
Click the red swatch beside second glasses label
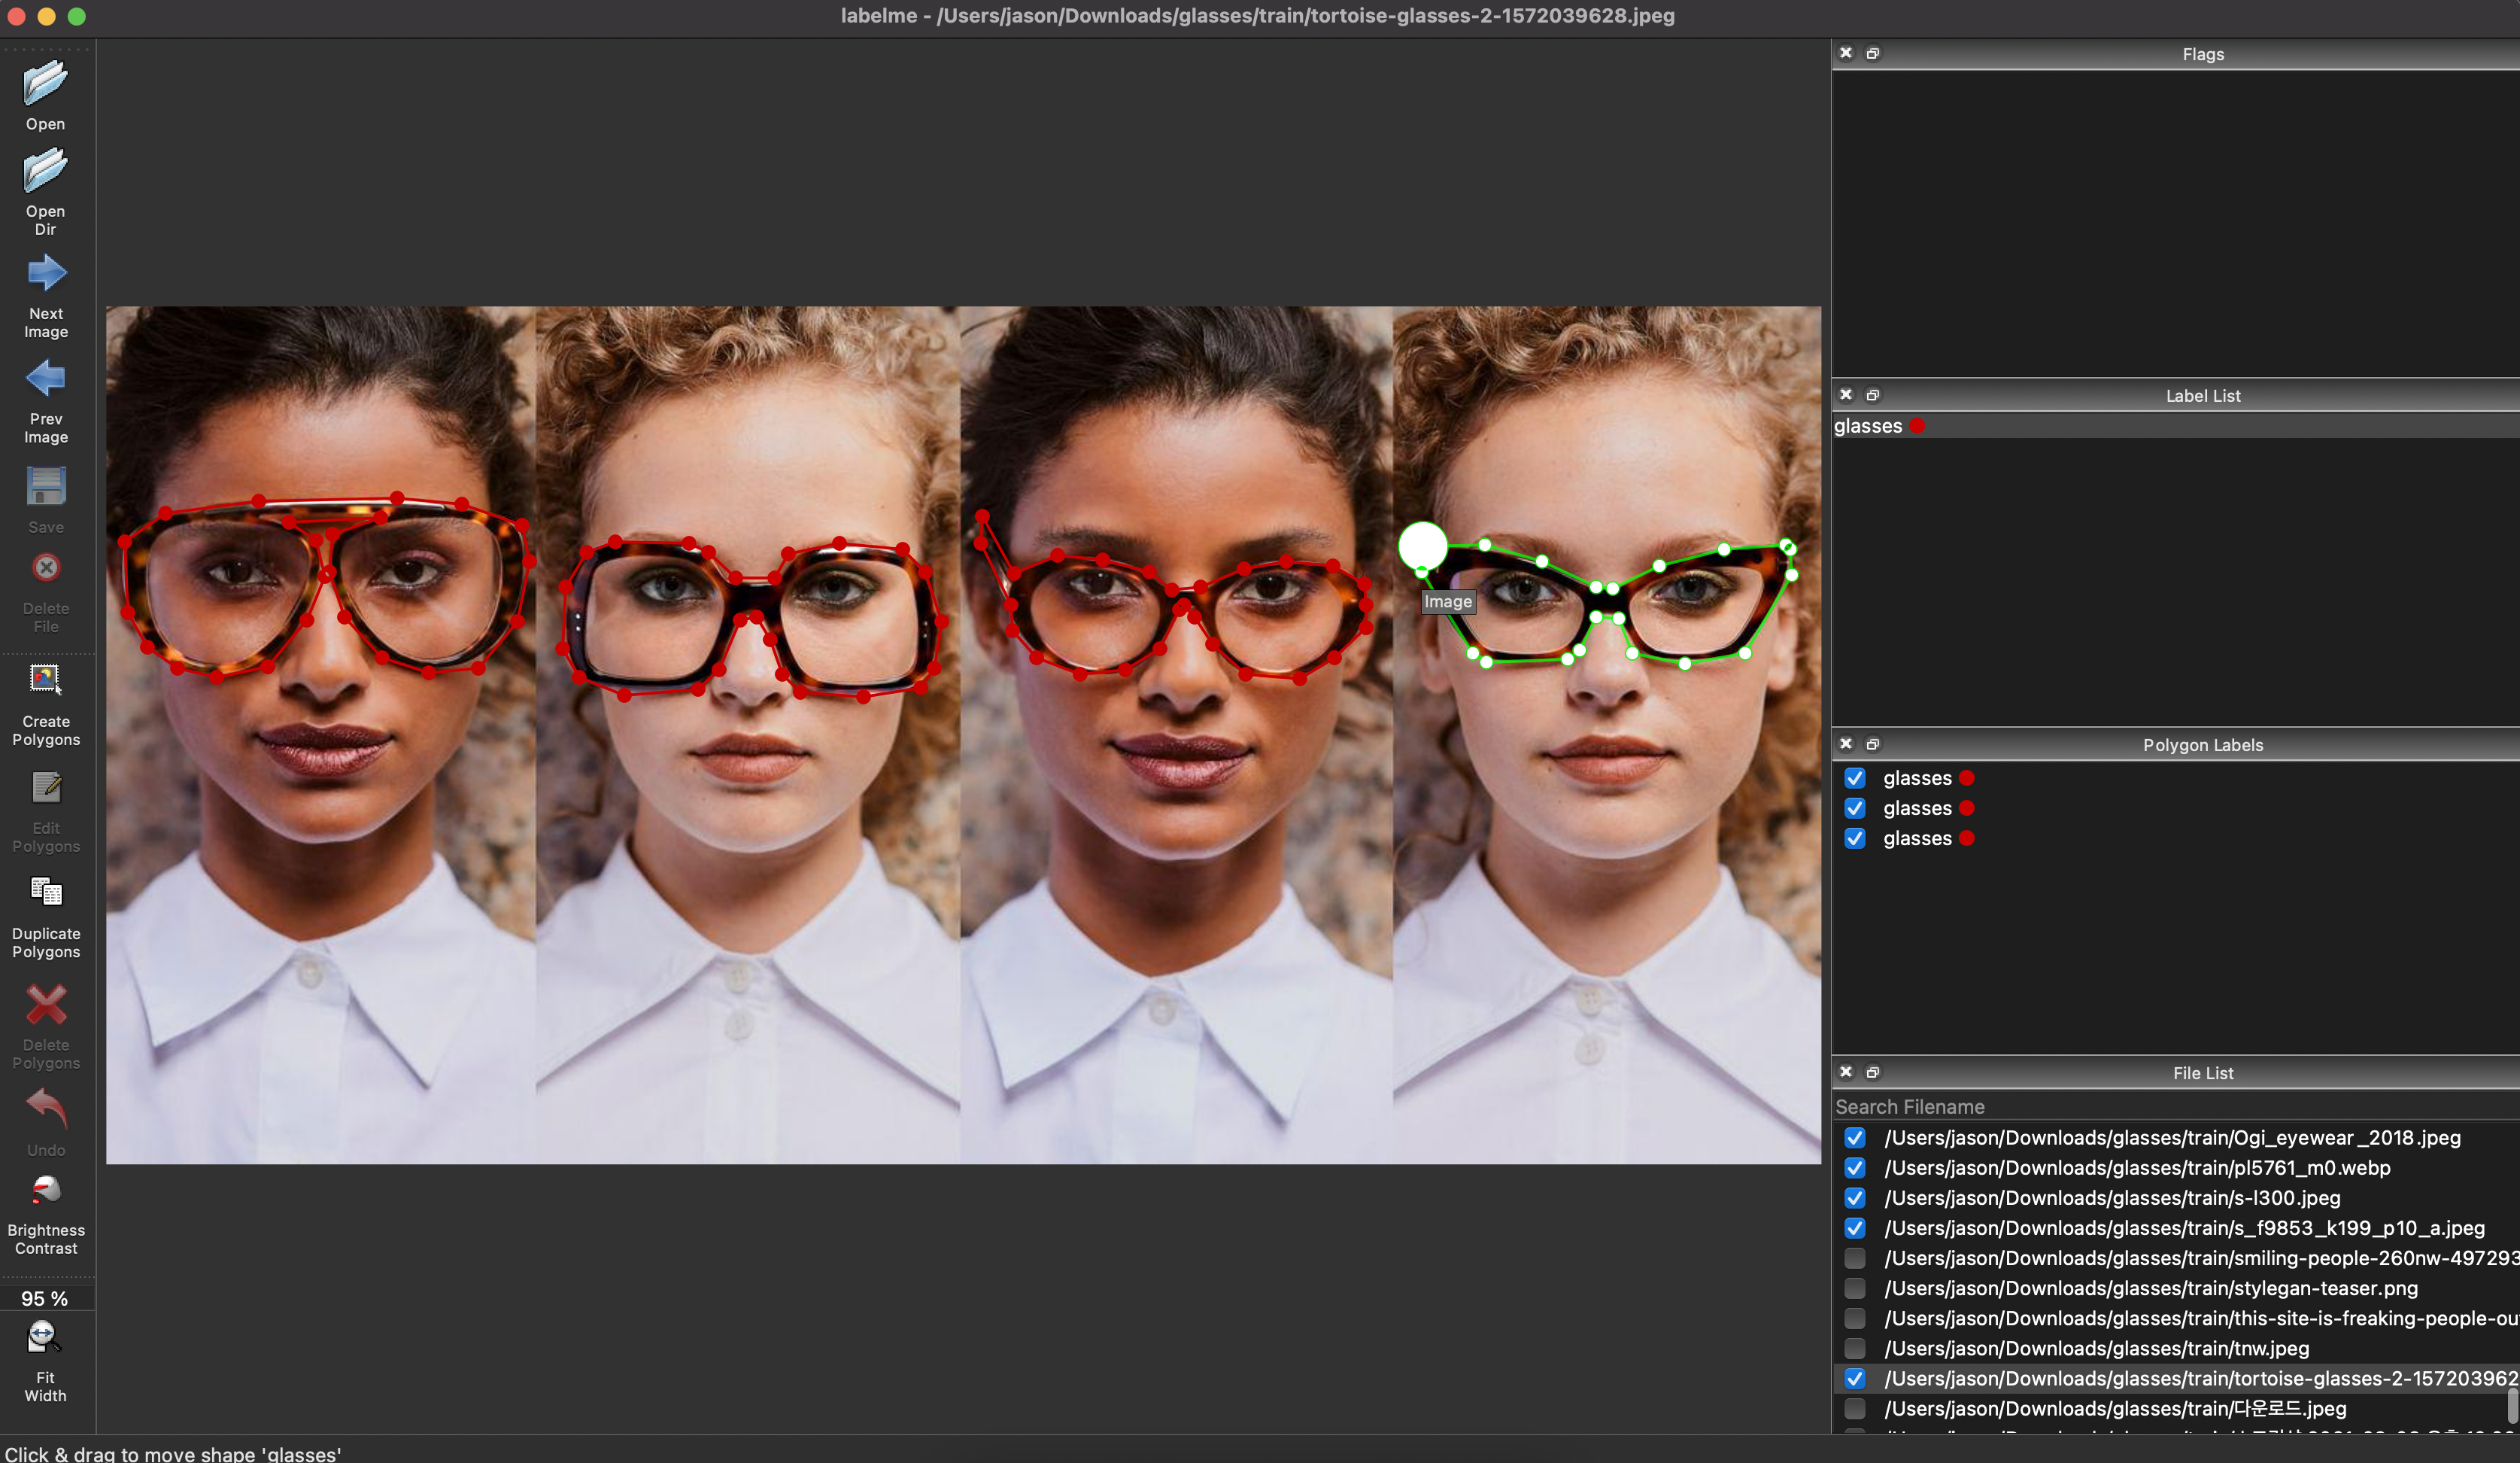[x=1967, y=808]
